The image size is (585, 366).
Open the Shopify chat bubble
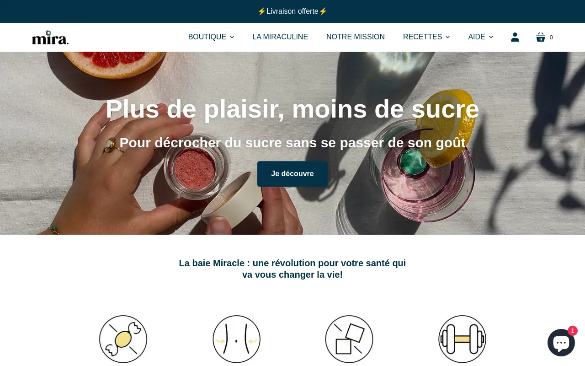561,343
